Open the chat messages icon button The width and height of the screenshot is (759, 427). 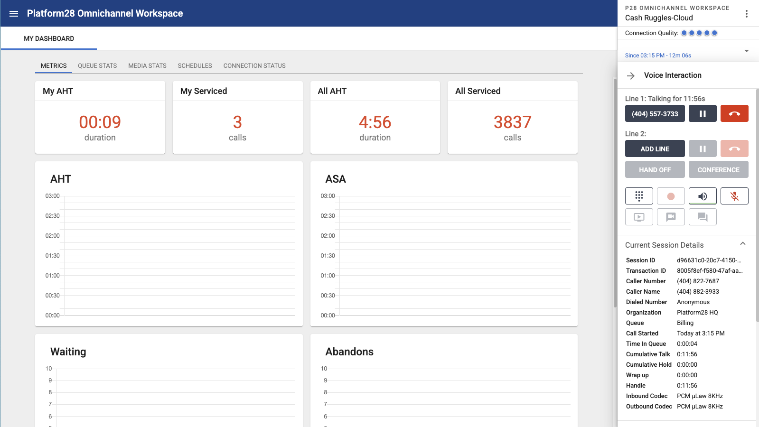click(x=702, y=217)
